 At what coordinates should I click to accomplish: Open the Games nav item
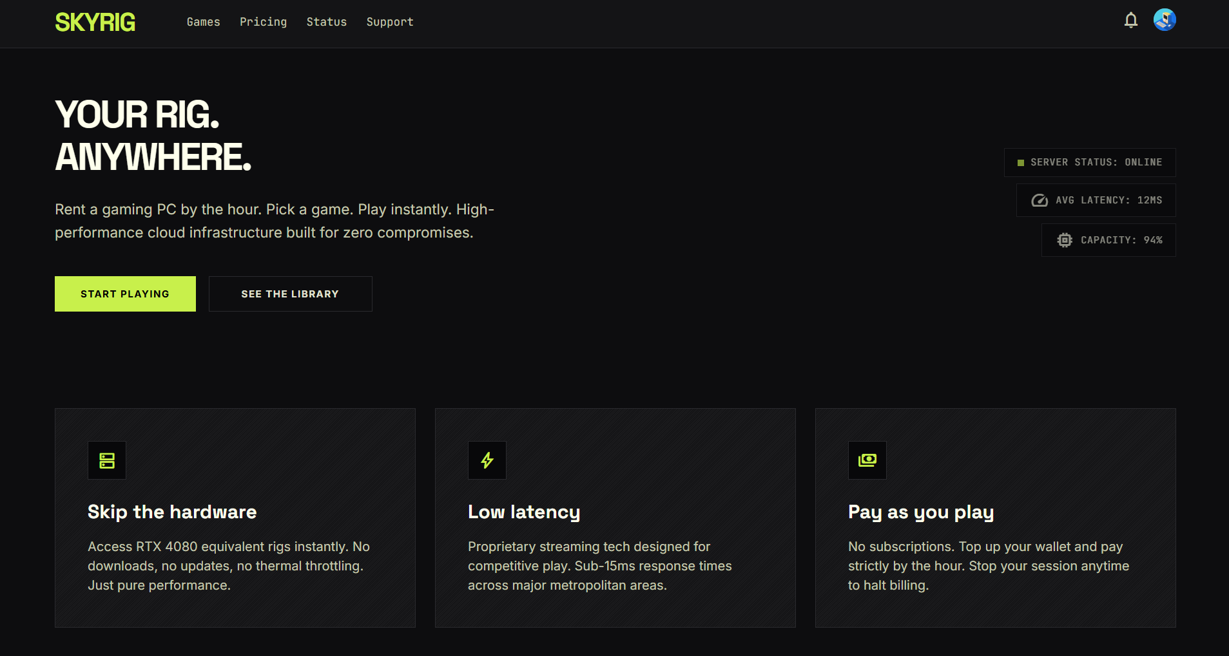coord(204,22)
